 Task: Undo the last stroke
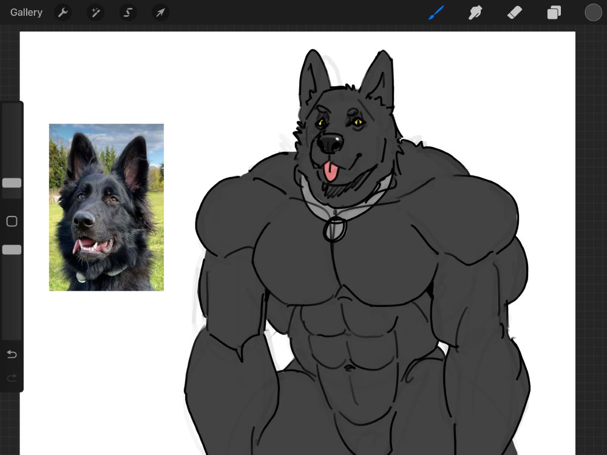click(x=12, y=354)
